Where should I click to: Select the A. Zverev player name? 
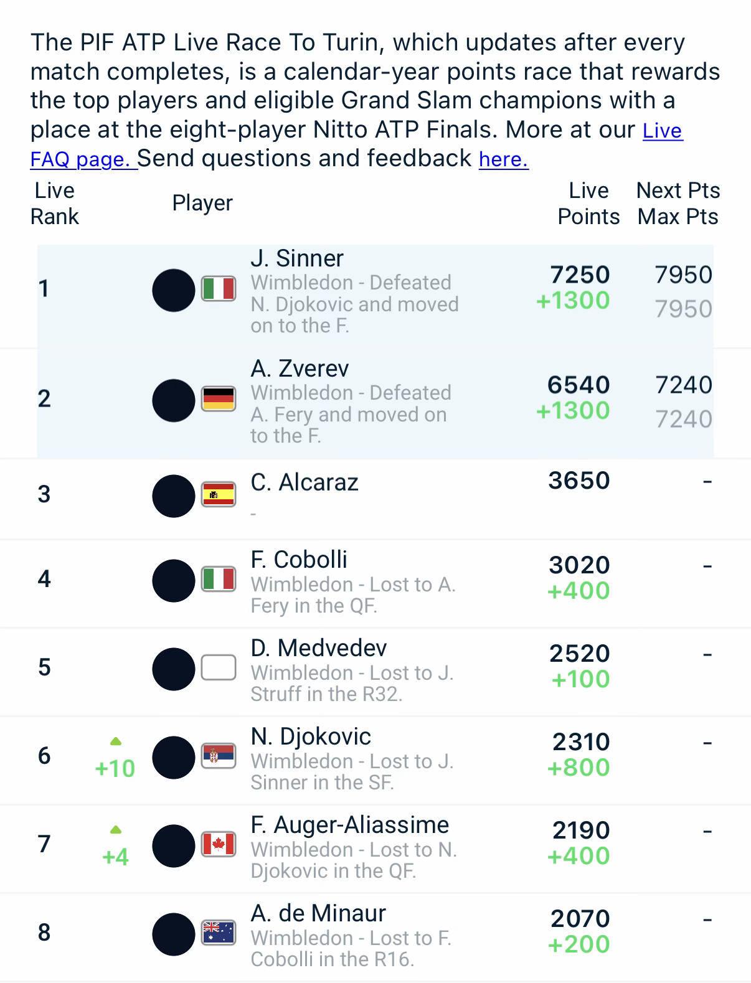point(300,369)
